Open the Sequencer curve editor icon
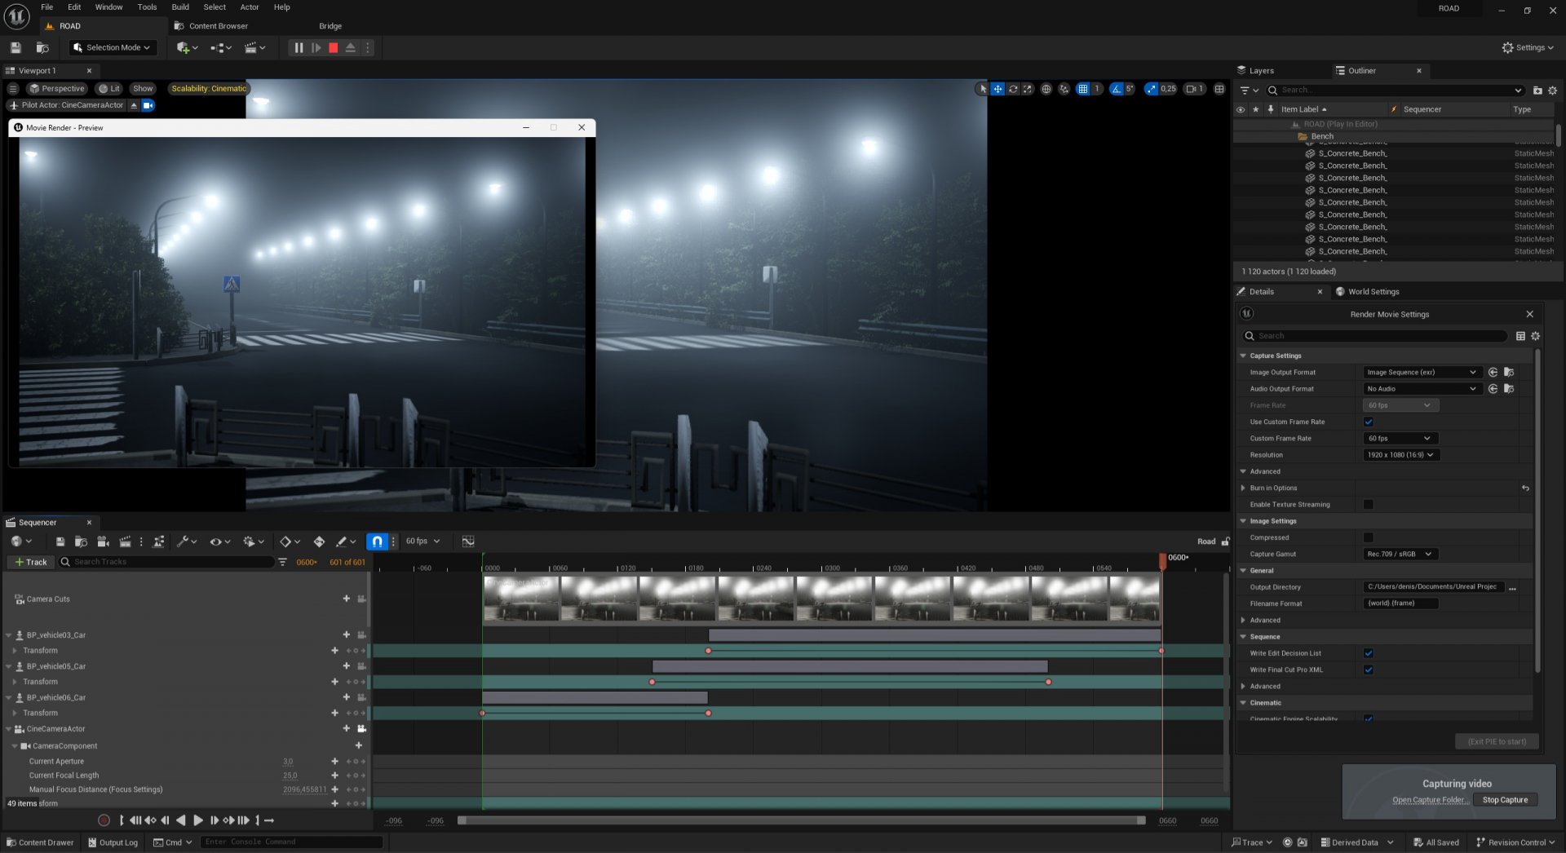 (468, 541)
